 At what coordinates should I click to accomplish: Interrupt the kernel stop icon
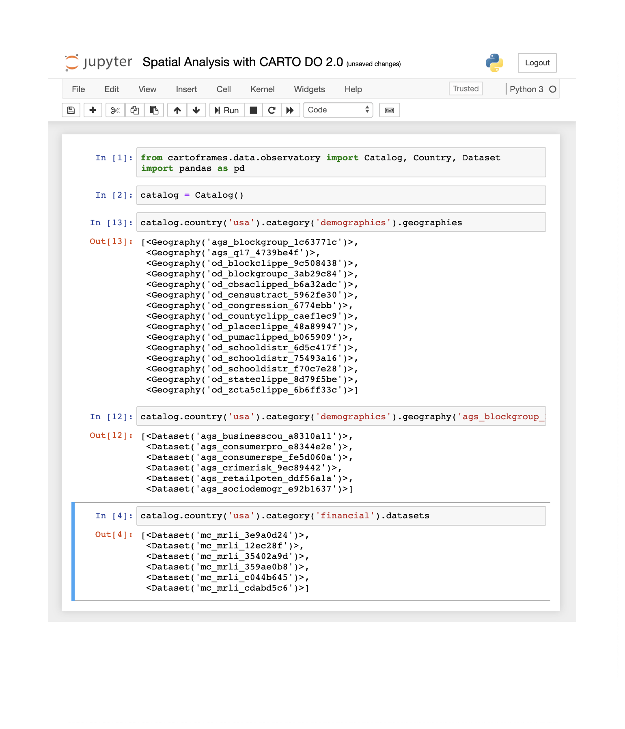(x=254, y=110)
